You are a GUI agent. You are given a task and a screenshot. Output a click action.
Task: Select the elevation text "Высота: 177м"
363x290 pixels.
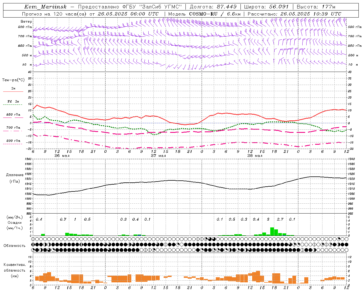pos(316,7)
